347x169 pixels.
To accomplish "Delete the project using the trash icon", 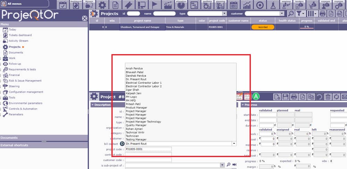I will [328, 97].
